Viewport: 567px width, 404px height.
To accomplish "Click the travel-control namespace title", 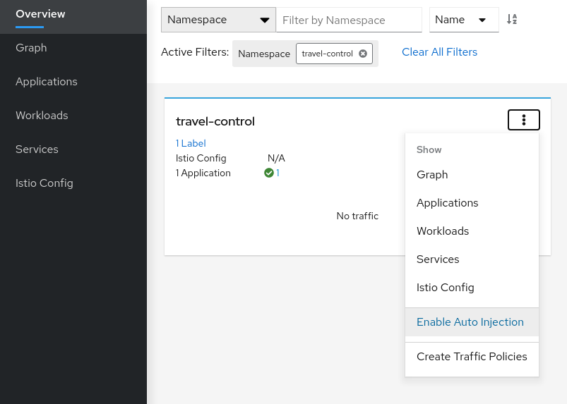I will point(215,121).
